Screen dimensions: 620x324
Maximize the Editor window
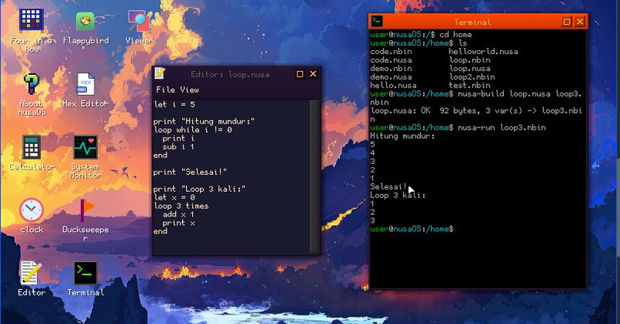[300, 73]
